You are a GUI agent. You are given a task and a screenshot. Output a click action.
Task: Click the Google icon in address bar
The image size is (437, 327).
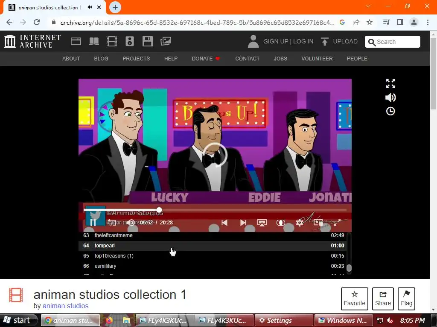(342, 22)
